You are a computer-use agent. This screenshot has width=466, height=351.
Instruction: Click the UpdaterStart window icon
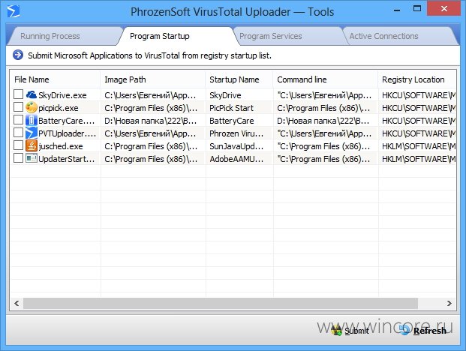point(32,158)
